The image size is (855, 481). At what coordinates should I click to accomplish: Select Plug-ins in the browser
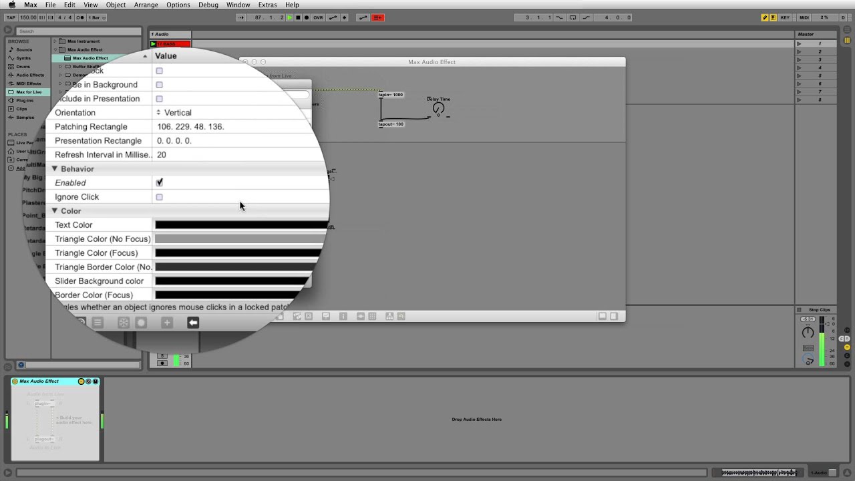click(x=25, y=100)
